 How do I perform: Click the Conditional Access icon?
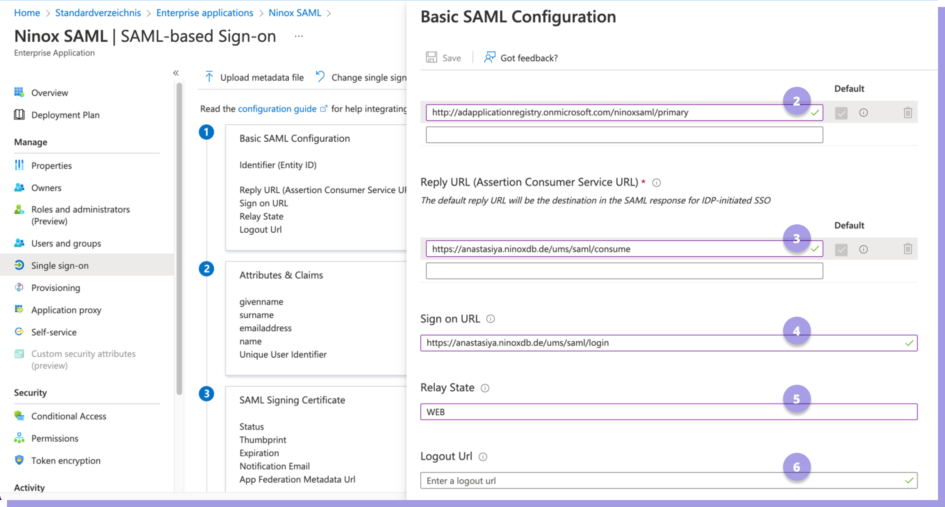[x=19, y=416]
